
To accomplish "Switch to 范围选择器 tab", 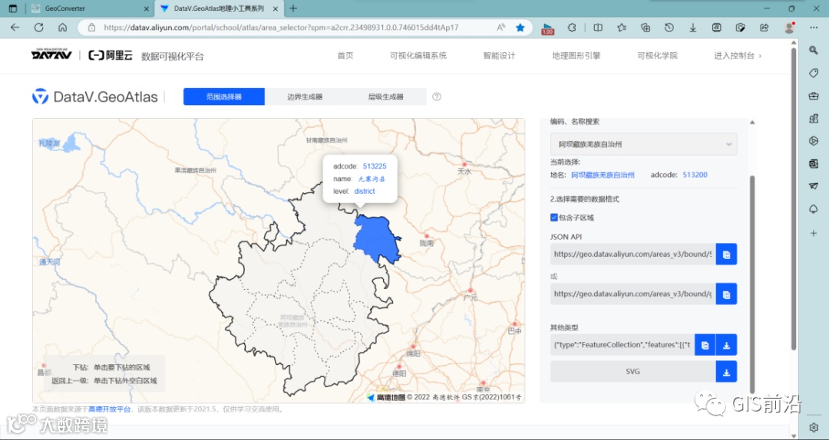I will [x=224, y=97].
